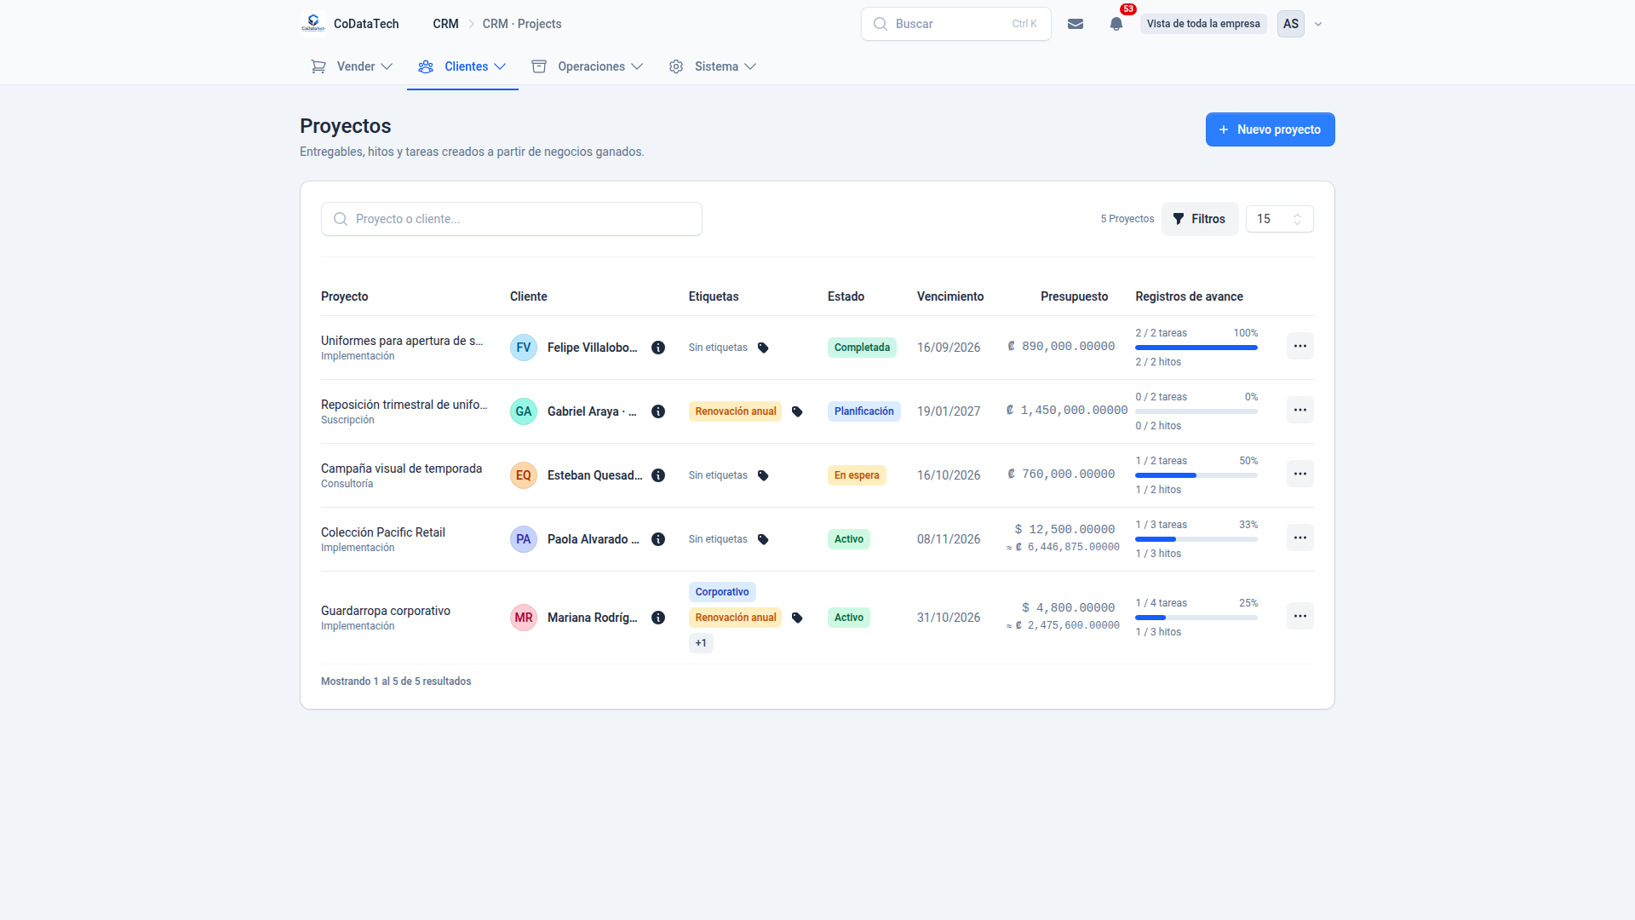This screenshot has width=1635, height=920.
Task: Click the En espera status badge
Action: tap(857, 475)
